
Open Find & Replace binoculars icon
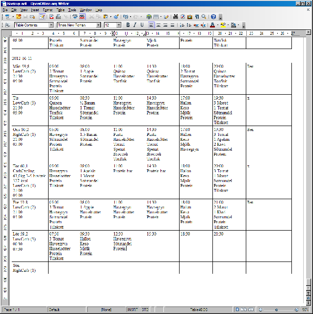click(176, 17)
